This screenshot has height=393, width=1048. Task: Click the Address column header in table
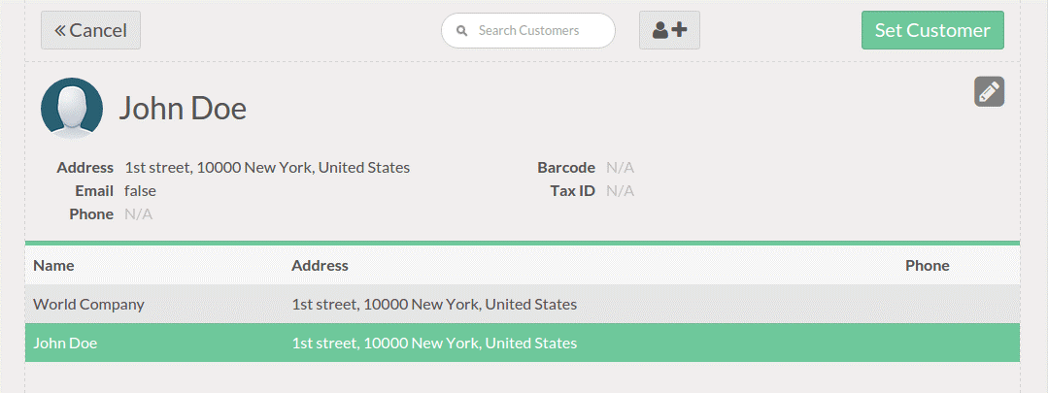[x=320, y=266]
